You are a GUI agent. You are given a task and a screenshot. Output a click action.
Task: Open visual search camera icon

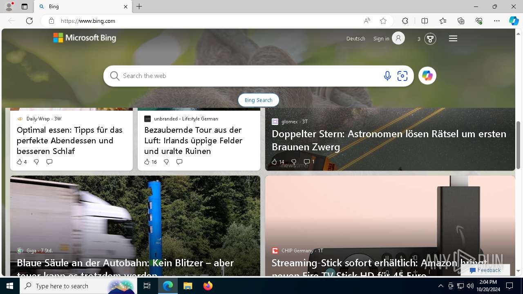tap(402, 76)
